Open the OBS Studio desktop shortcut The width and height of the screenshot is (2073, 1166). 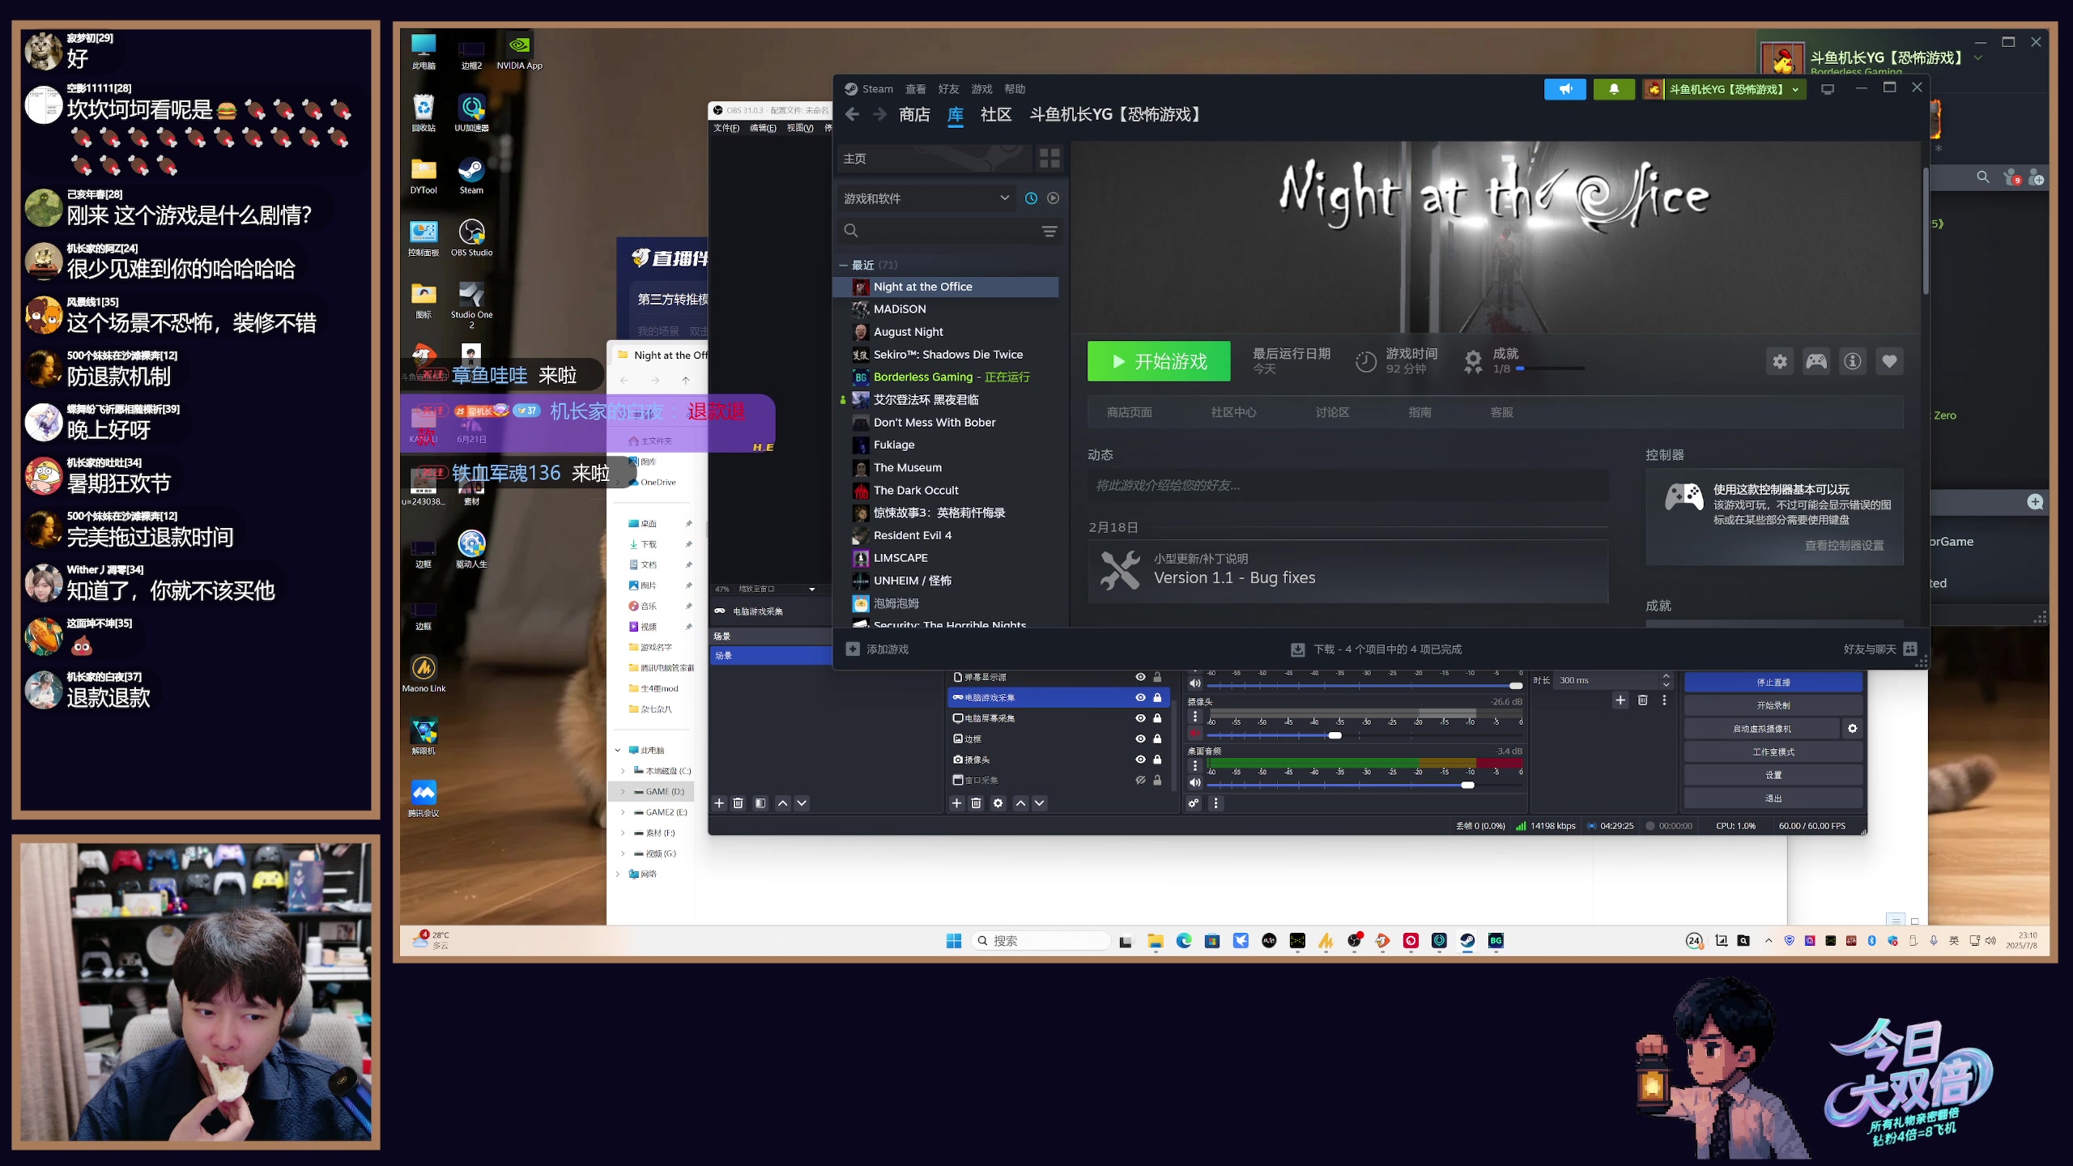click(471, 237)
